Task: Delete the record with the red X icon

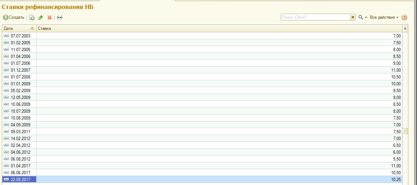Action: [49, 18]
